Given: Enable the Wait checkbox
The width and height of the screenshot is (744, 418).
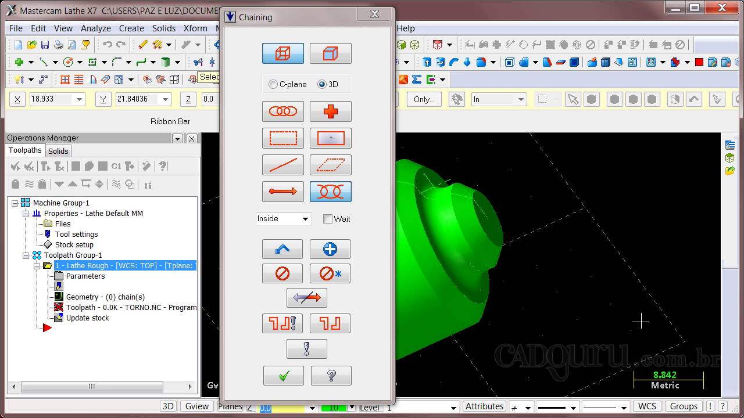Looking at the screenshot, I should click(328, 219).
